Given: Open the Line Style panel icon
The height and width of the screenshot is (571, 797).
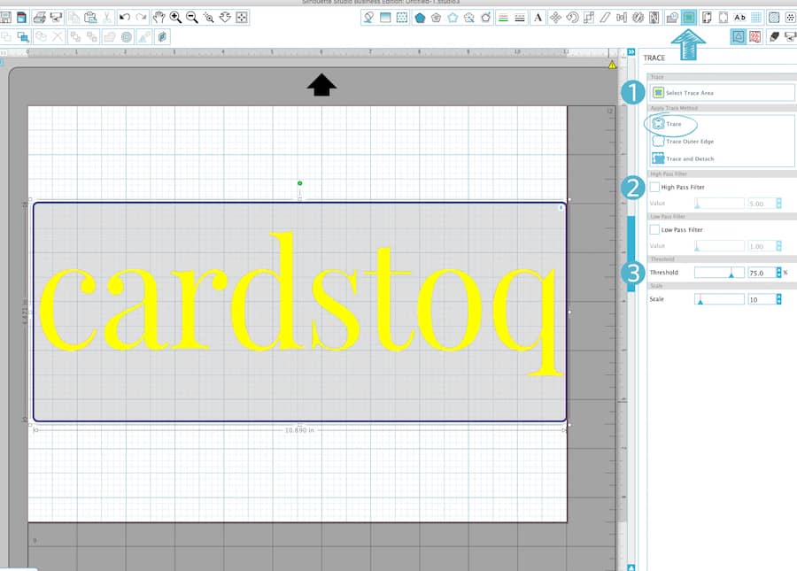Looking at the screenshot, I should point(520,18).
